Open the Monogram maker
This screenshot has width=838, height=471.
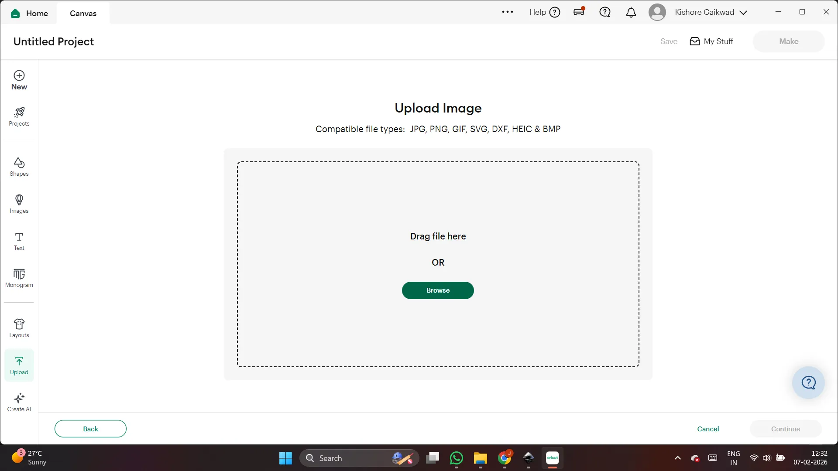point(19,278)
